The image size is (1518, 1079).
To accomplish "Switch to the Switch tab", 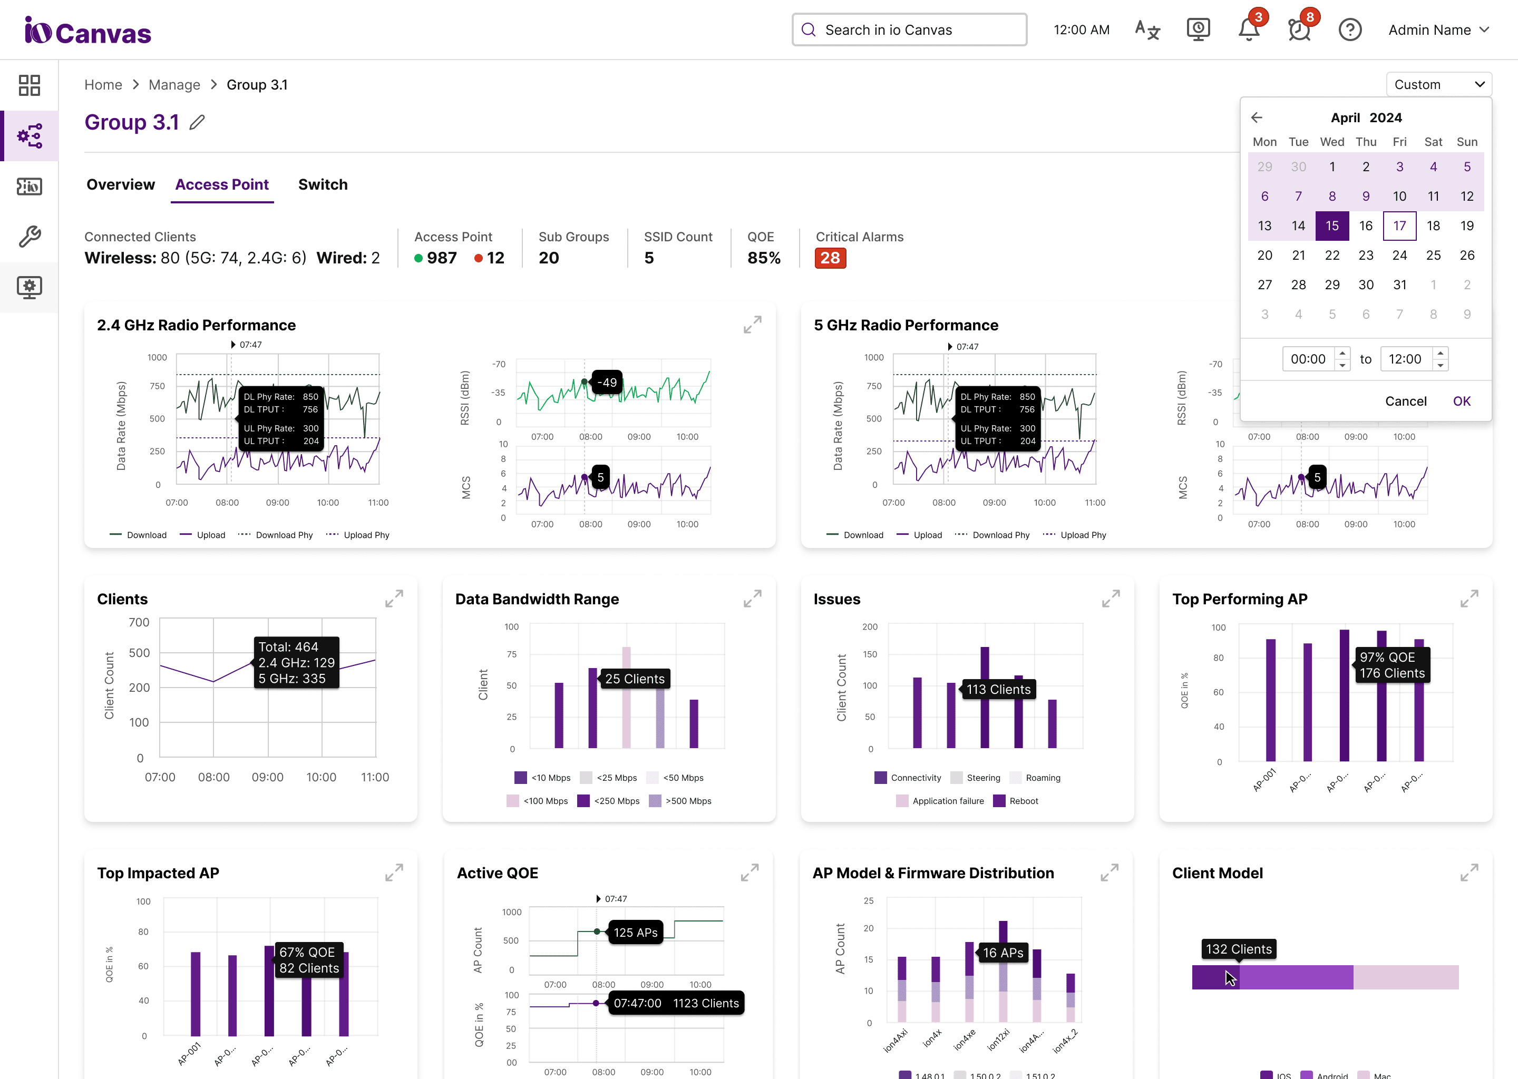I will pyautogui.click(x=323, y=185).
